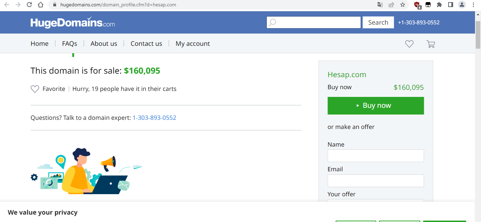This screenshot has height=222, width=481.
Task: Click the HugeDomains.com logo
Action: click(73, 23)
